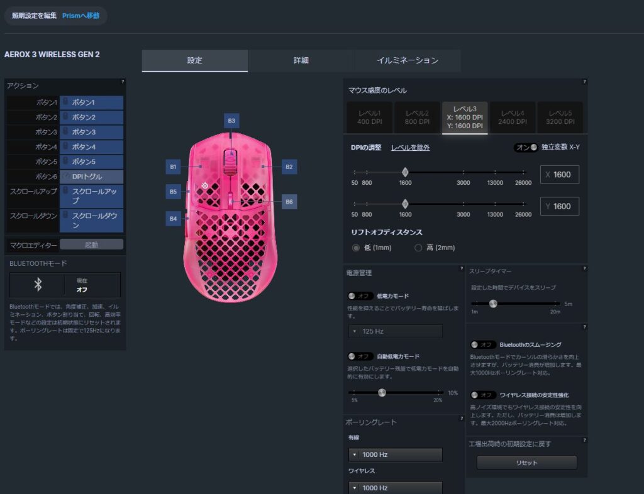The width and height of the screenshot is (644, 494).
Task: Click the レベルを除外 link
Action: 410,148
